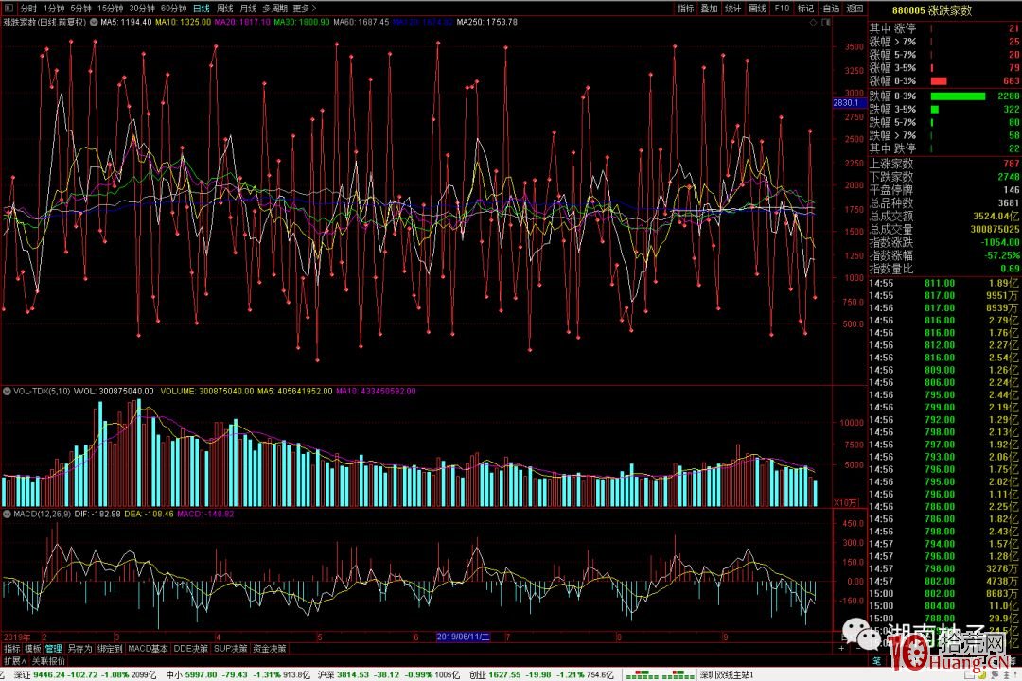Click the green 跌幅 0-3% bar
Viewport: 1022px width, 681px height.
click(958, 96)
